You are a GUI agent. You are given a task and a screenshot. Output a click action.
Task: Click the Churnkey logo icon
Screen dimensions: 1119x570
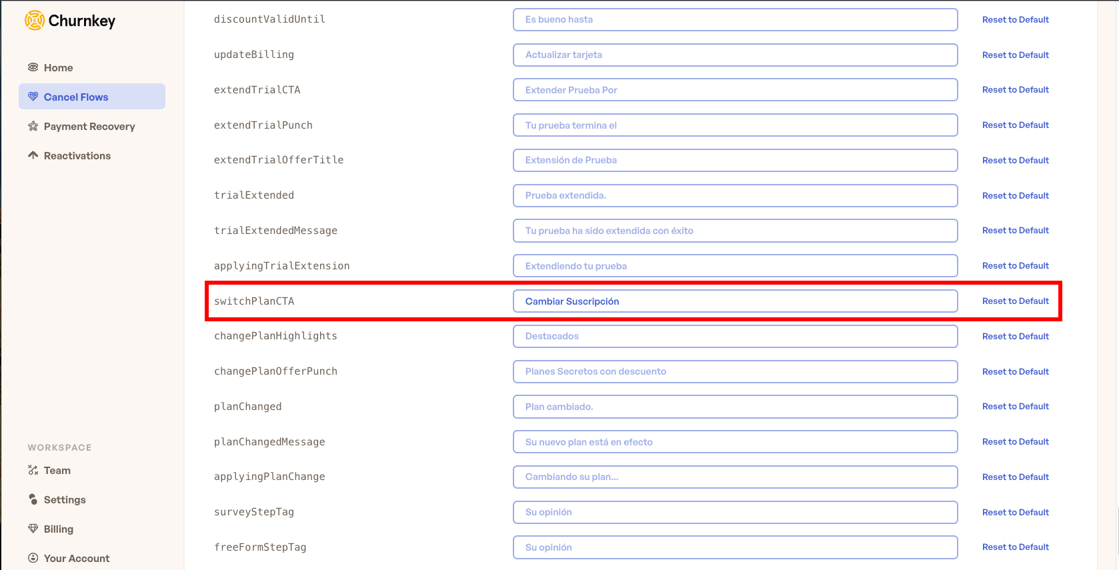(x=35, y=21)
